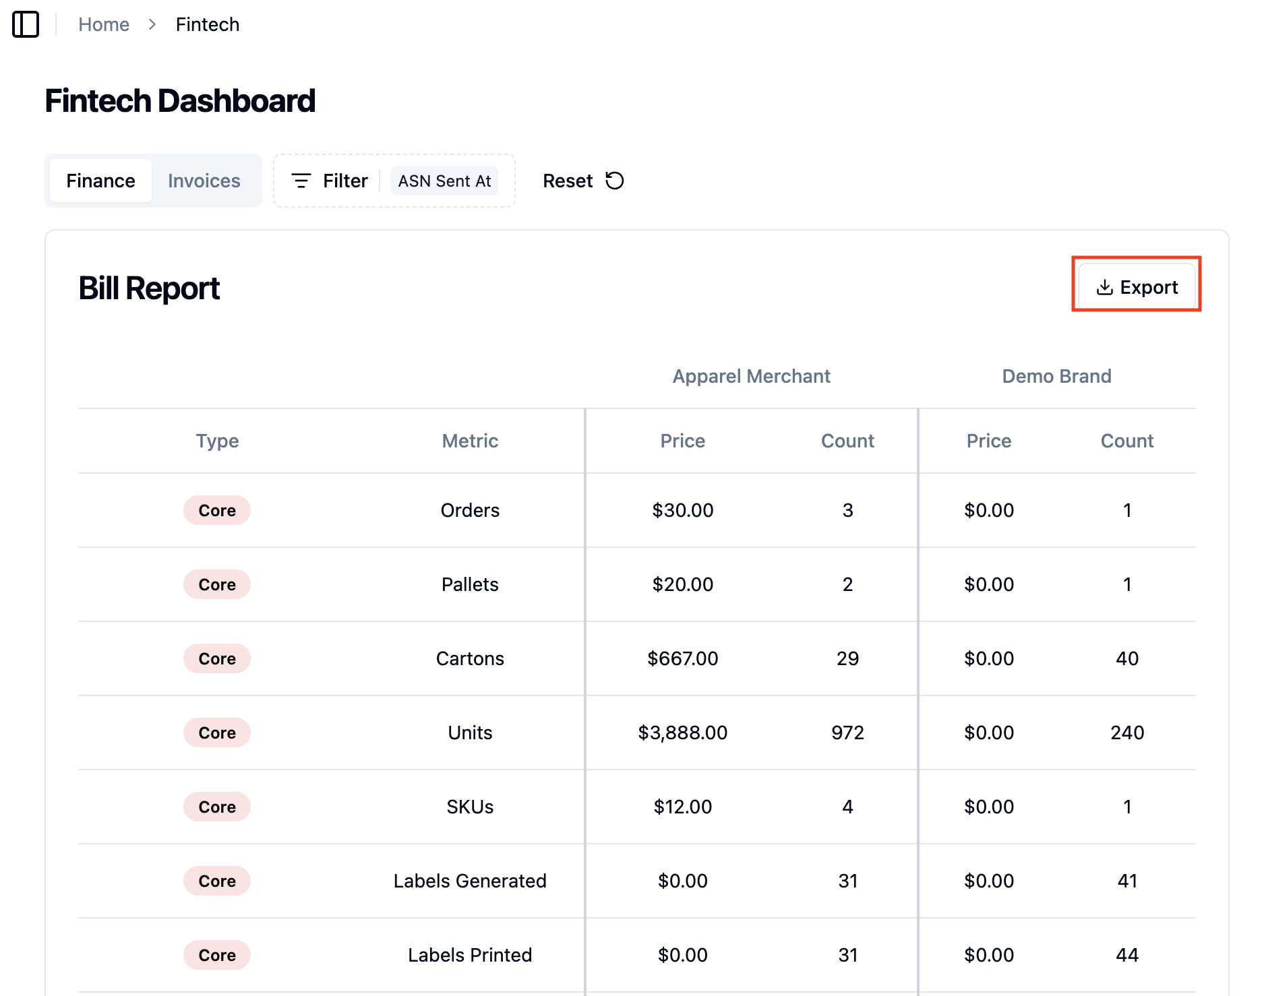Click the $667.00 Cartons price
The width and height of the screenshot is (1262, 996).
click(x=682, y=658)
